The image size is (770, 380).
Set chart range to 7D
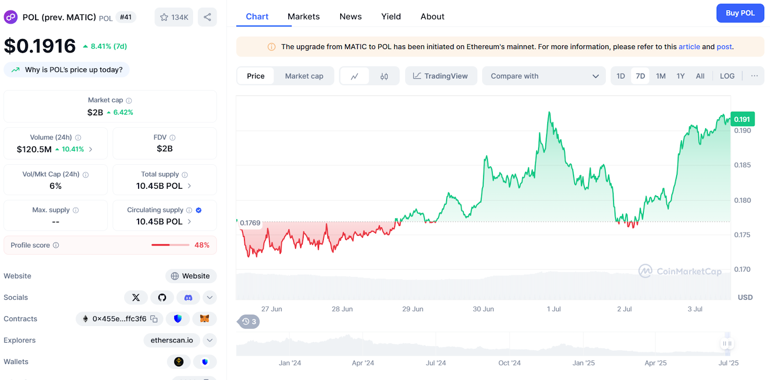pyautogui.click(x=641, y=76)
